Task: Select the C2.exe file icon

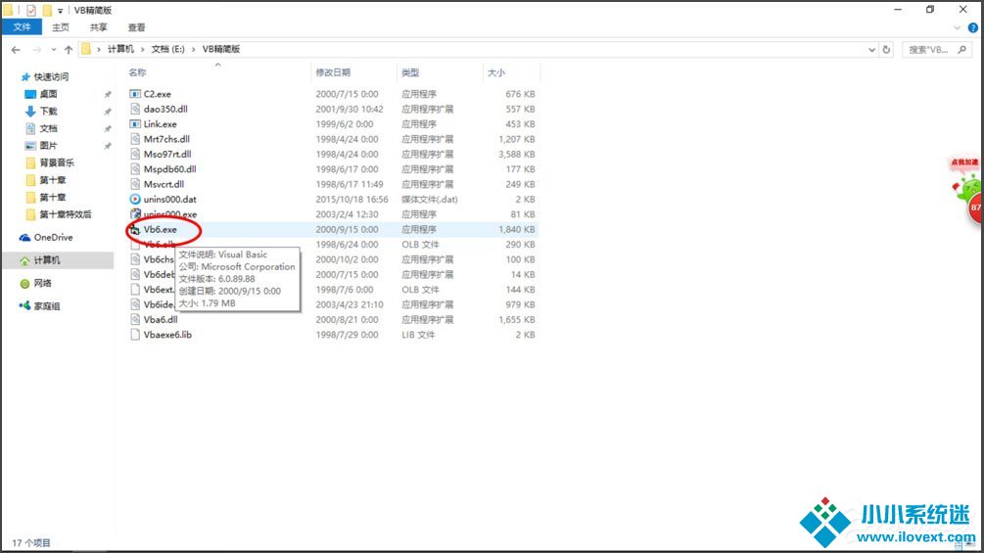Action: [134, 94]
